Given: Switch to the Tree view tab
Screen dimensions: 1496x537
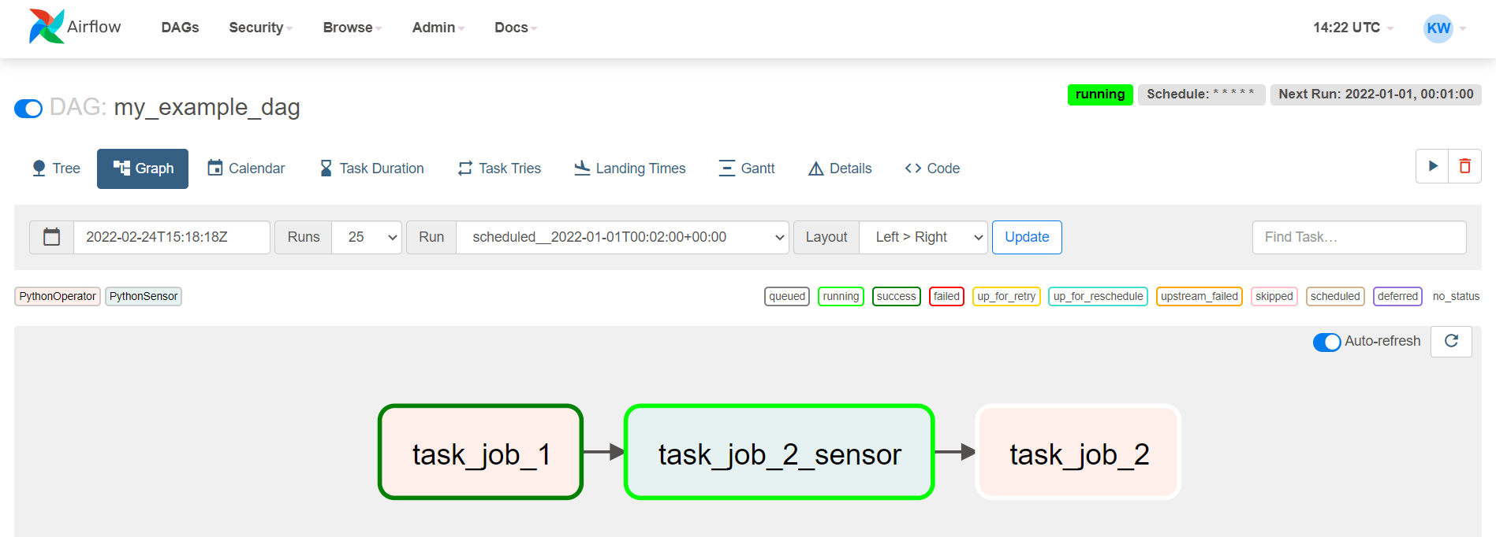Looking at the screenshot, I should pyautogui.click(x=56, y=169).
